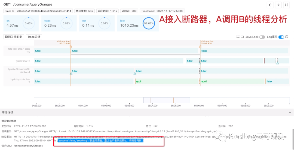Click the IO/Trace End star marker
294x150 pixels.
[x=200, y=46]
